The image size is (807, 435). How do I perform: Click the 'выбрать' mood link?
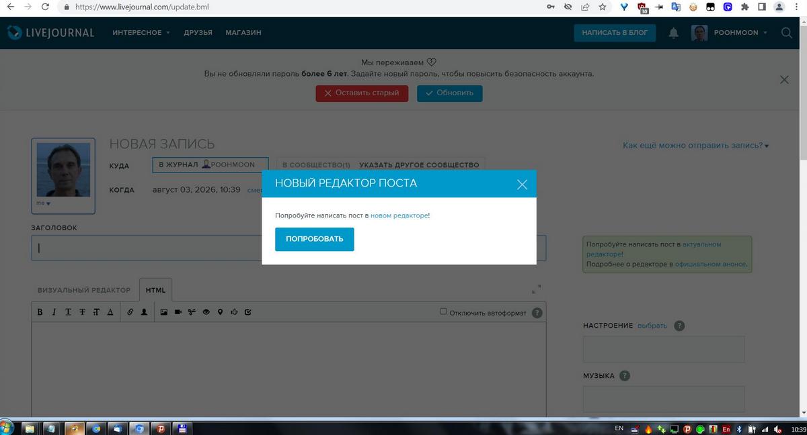652,326
